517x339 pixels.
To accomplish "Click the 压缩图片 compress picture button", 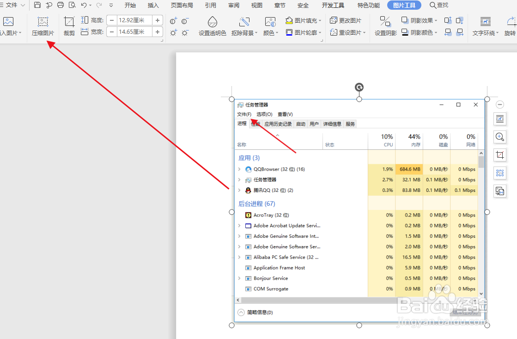I will pos(43,26).
